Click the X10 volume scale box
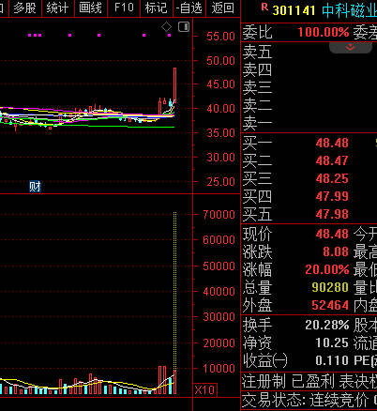The width and height of the screenshot is (377, 411). tap(204, 390)
